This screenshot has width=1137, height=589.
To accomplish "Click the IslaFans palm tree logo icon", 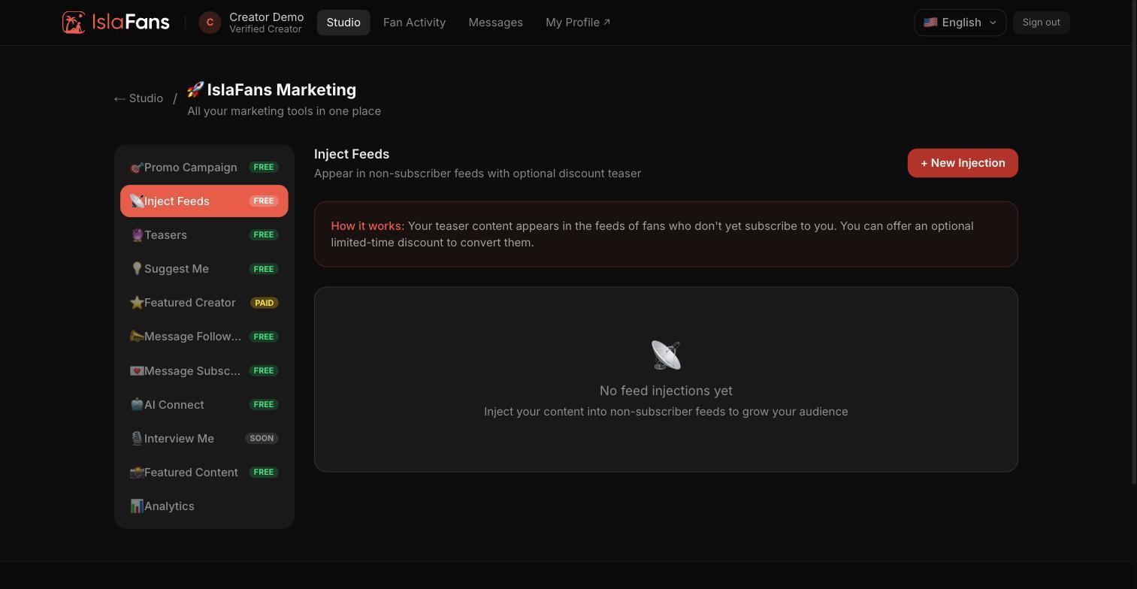I will [x=74, y=23].
